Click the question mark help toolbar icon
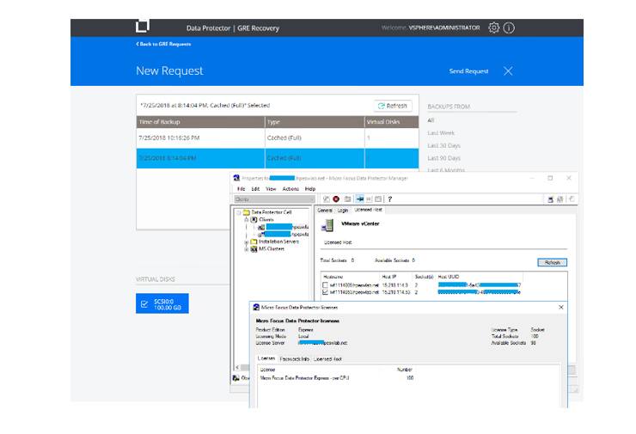This screenshot has height=434, width=636. [390, 199]
